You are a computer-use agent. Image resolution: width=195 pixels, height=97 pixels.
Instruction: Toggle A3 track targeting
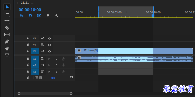(35, 72)
